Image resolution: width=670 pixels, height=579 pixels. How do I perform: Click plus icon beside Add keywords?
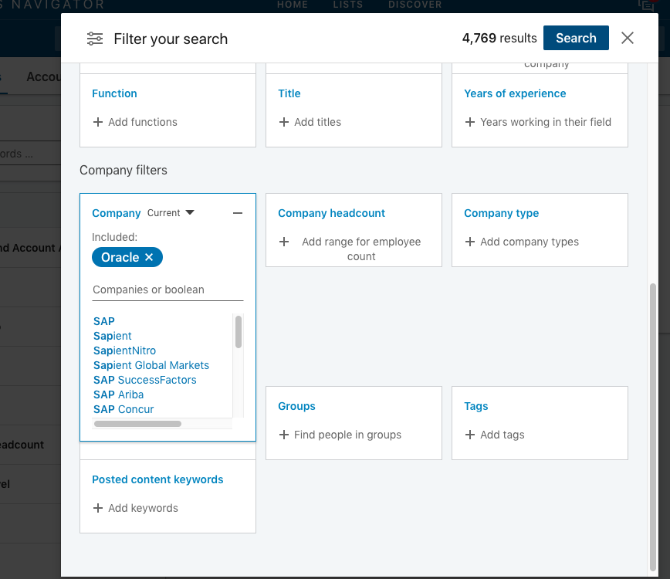98,508
